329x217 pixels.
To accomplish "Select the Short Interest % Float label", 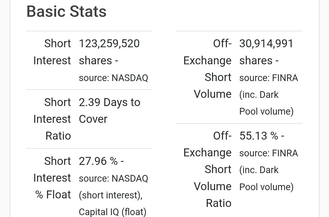I will coord(52,178).
